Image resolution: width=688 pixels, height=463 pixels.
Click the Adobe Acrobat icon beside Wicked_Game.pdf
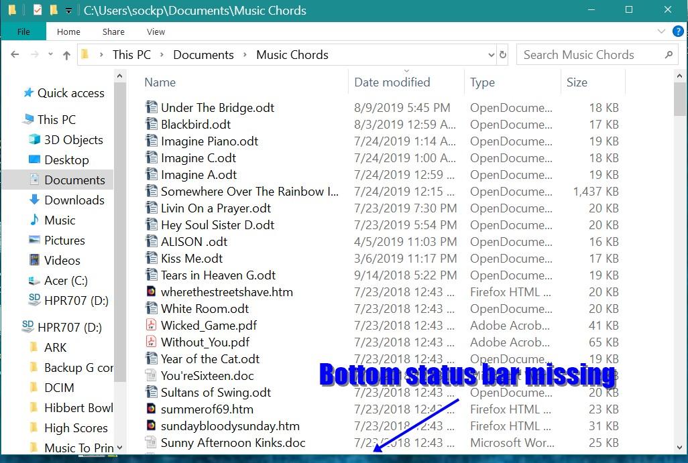pos(151,325)
